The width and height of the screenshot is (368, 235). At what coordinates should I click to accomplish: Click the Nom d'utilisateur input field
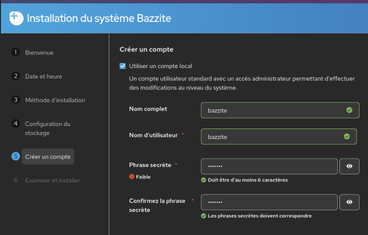coord(271,136)
